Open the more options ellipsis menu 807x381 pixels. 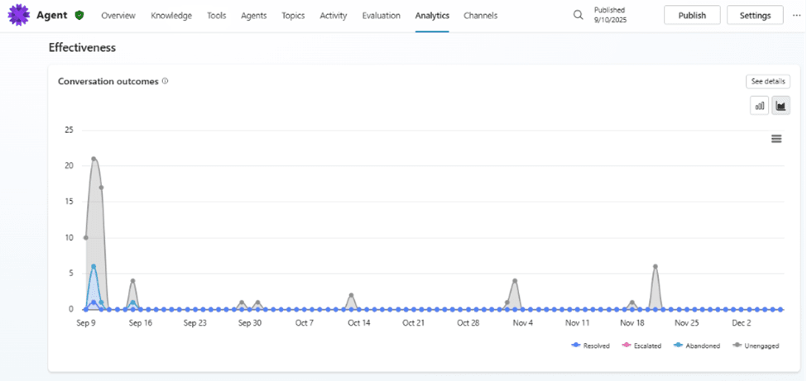796,15
